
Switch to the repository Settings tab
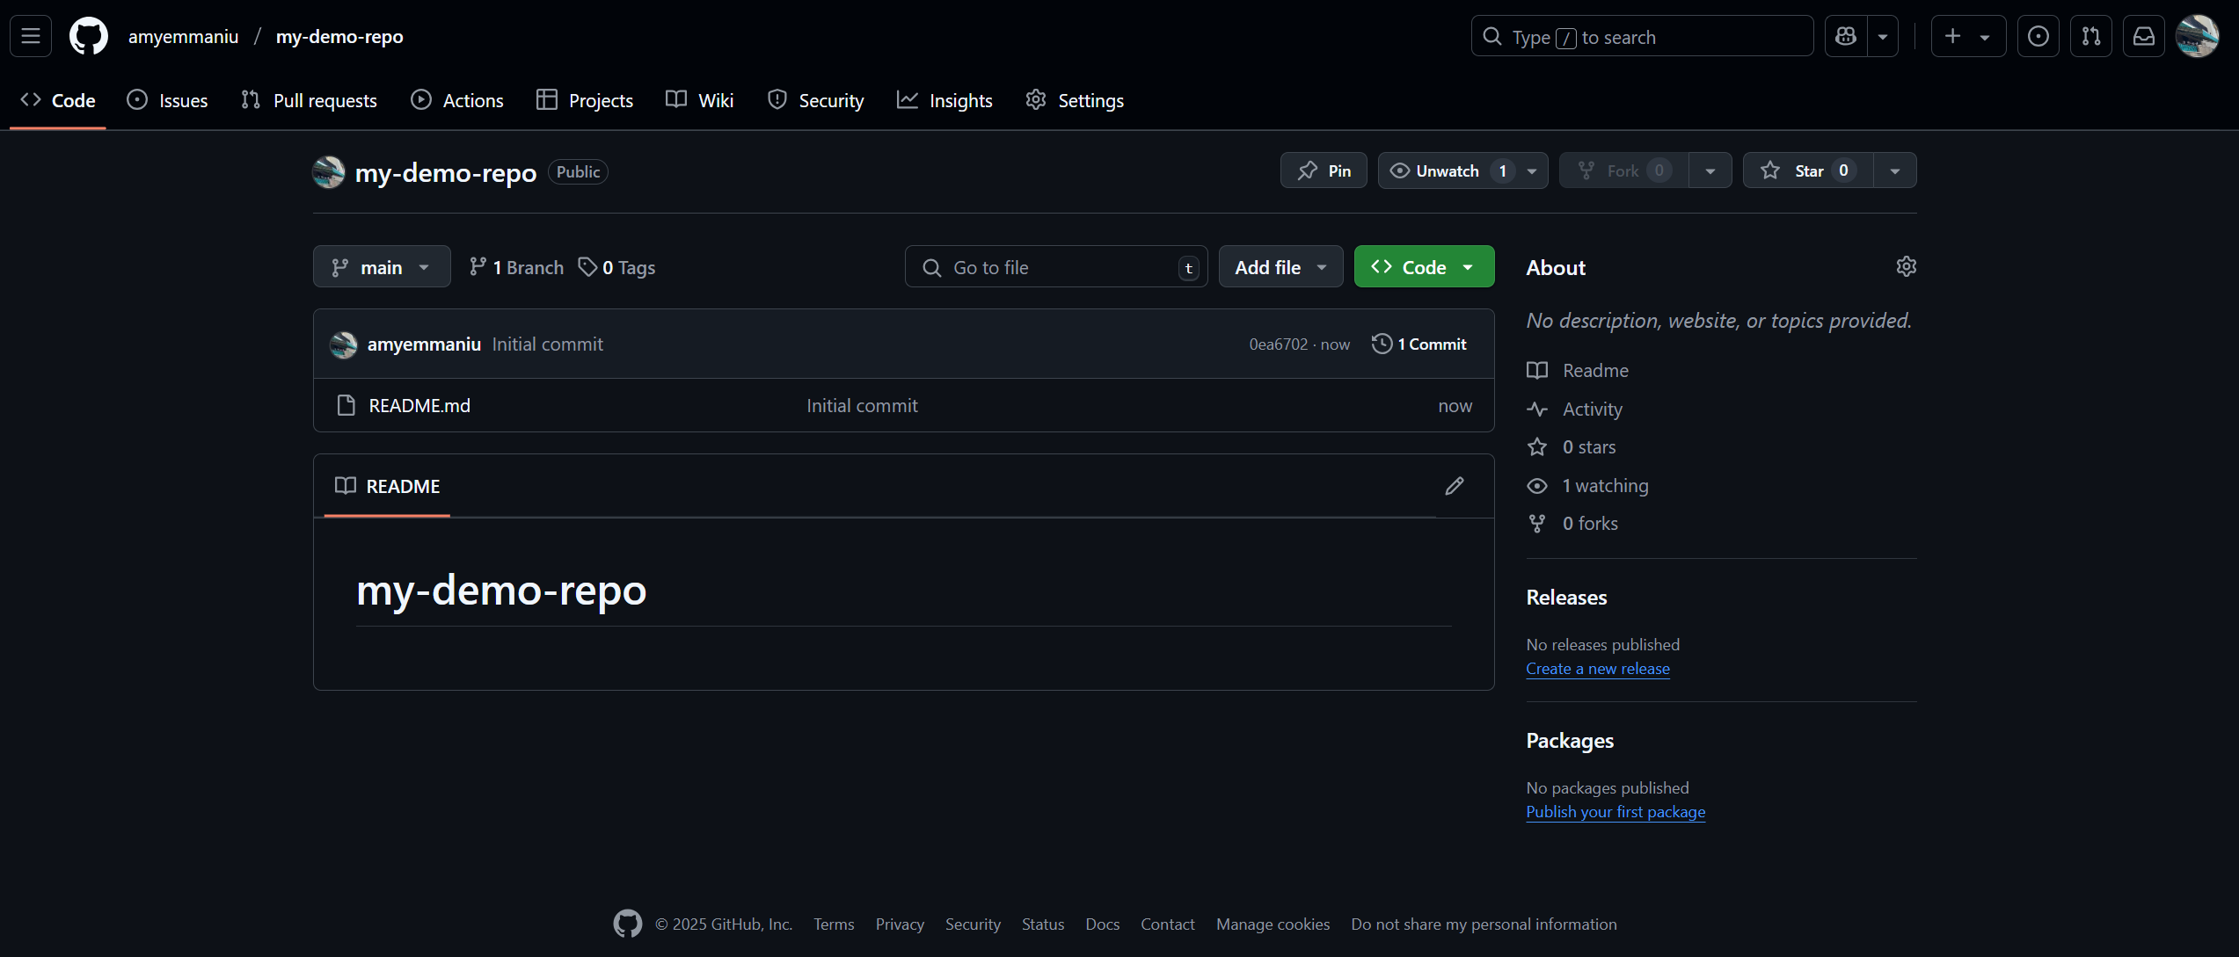tap(1075, 100)
